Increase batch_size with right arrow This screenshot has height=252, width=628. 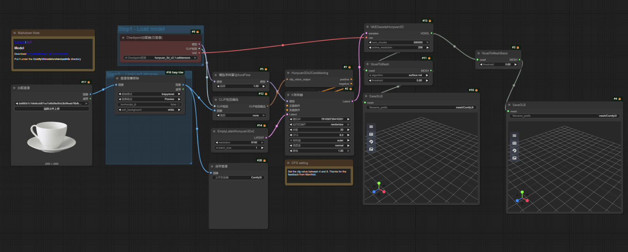[262, 148]
